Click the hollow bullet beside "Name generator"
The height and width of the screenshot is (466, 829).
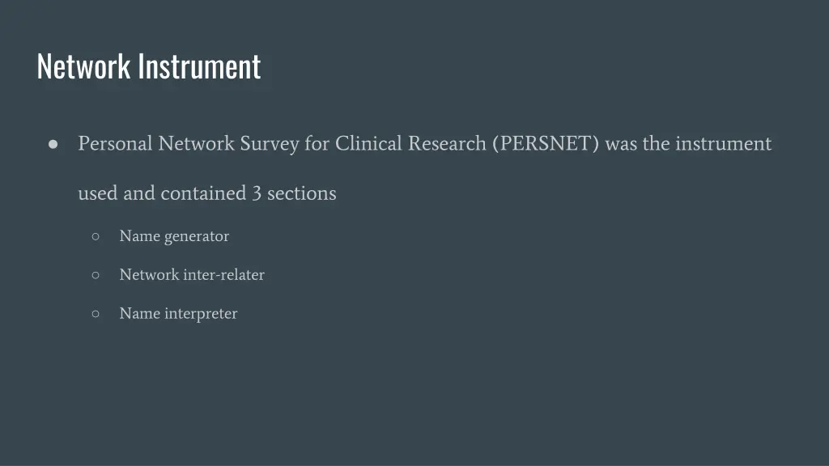click(x=96, y=236)
